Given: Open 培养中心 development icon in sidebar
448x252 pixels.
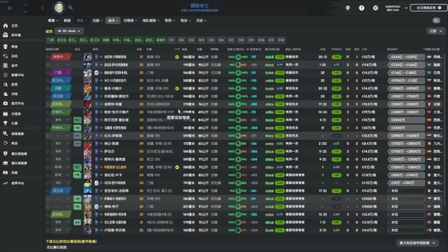Looking at the screenshot, I should [x=6, y=183].
